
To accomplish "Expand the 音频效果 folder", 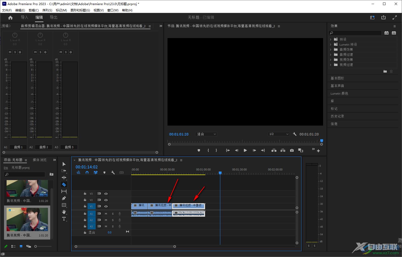I will coord(330,49).
